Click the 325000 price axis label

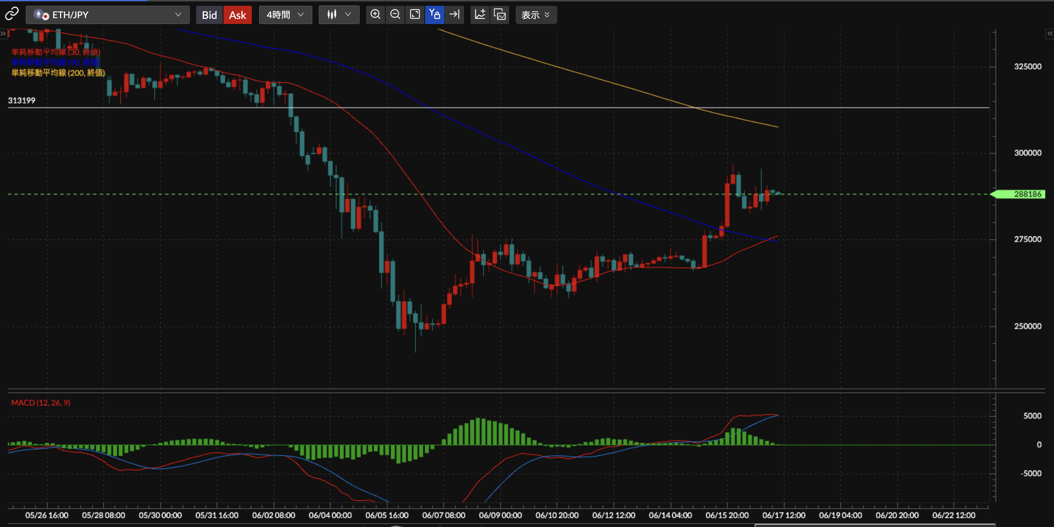(x=1027, y=67)
